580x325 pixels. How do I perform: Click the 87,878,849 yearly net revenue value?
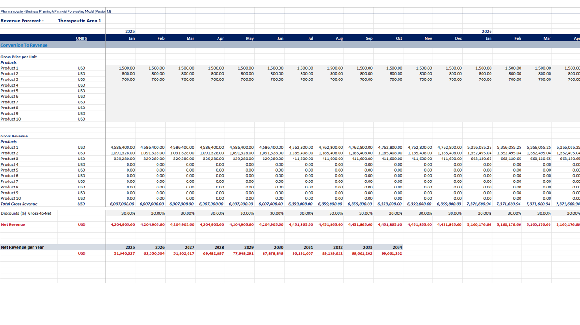[273, 253]
